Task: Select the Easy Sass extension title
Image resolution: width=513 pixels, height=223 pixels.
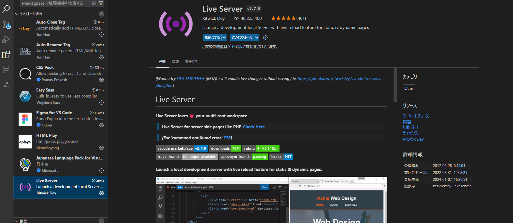Action: 45,90
